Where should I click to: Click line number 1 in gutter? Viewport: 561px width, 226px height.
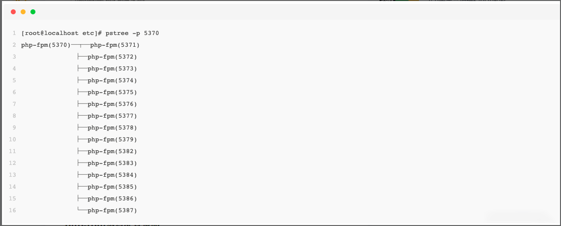(14, 33)
